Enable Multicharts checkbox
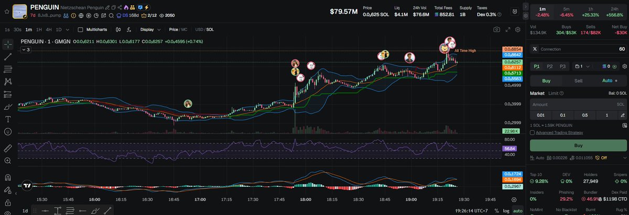This screenshot has width=629, height=215. point(80,30)
